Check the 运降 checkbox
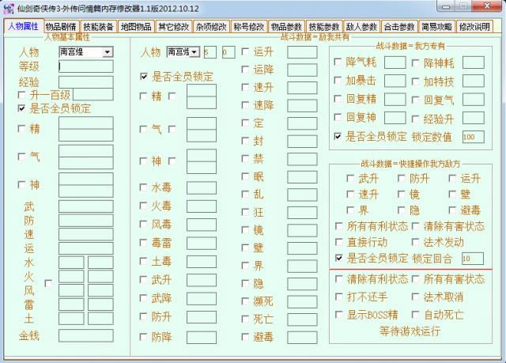The width and height of the screenshot is (506, 363). pos(245,70)
